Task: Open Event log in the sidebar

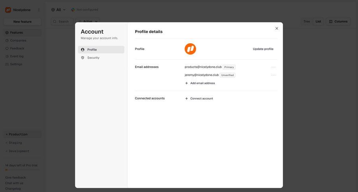Action: [22, 56]
